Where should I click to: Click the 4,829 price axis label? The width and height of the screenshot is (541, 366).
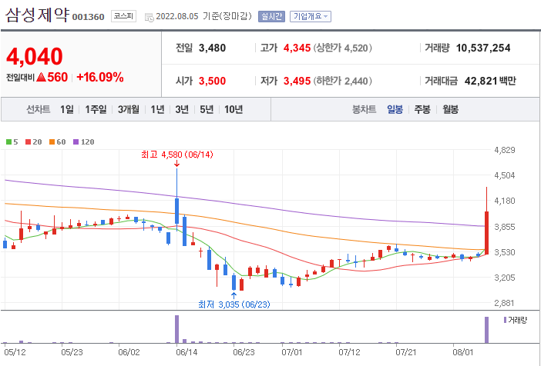click(x=505, y=150)
